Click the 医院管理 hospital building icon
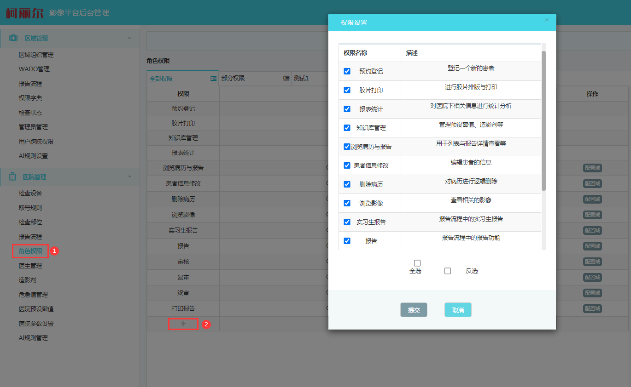The width and height of the screenshot is (631, 387). (13, 177)
